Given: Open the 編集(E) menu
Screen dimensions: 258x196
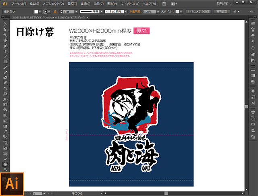Looking at the screenshot, I should pos(34,4).
